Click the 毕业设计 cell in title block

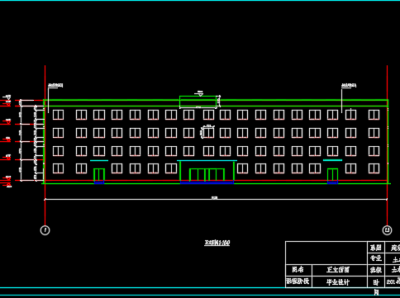coord(340,282)
